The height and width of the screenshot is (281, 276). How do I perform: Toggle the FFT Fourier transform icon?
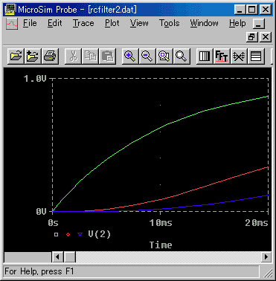pos(222,56)
